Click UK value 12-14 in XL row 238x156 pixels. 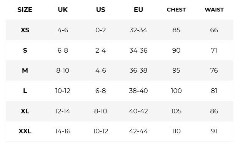point(63,111)
